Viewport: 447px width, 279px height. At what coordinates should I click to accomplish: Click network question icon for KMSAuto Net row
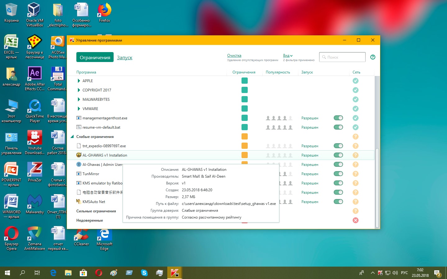[x=356, y=201]
